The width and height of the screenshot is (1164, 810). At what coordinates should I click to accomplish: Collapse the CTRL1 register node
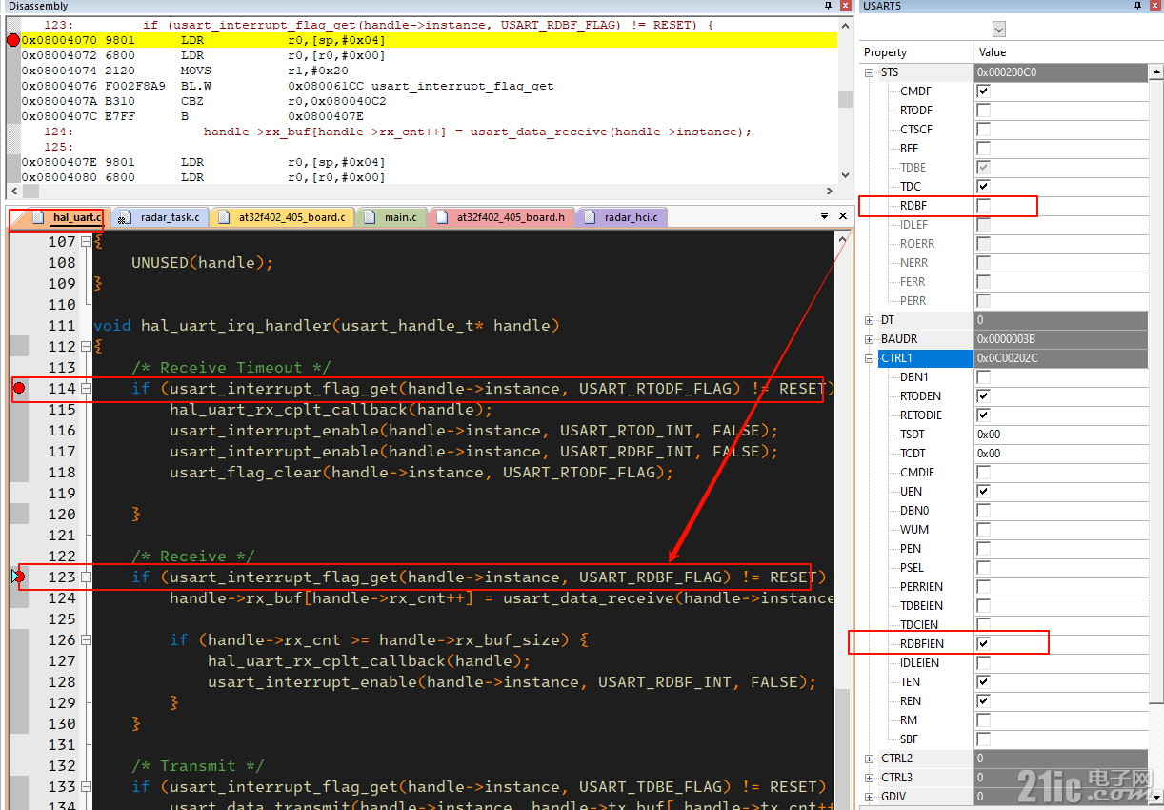tap(869, 358)
